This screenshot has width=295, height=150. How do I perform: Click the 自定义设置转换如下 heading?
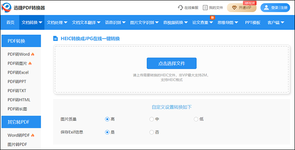click(171, 107)
